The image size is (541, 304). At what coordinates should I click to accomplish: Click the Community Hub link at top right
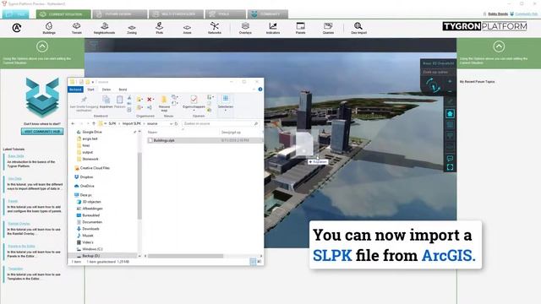526,14
